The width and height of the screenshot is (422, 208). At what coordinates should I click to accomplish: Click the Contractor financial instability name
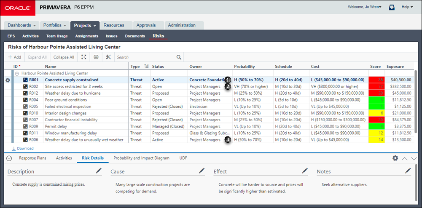[71, 120]
